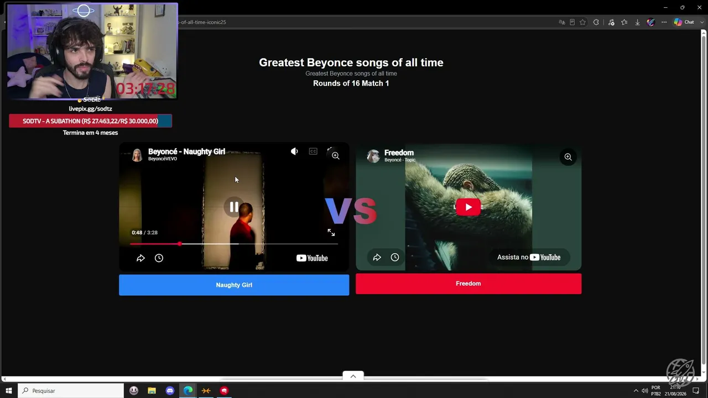The width and height of the screenshot is (708, 398).
Task: Open the browser profile avatar
Action: click(650, 22)
